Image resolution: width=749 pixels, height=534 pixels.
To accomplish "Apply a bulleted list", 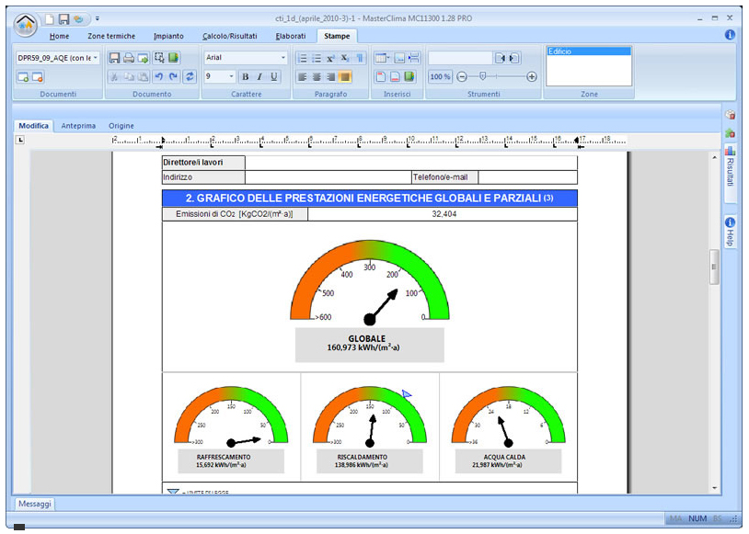I will point(317,58).
